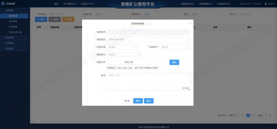
Task: Open the 所属分类 dropdown in dialog
Action: [122, 47]
